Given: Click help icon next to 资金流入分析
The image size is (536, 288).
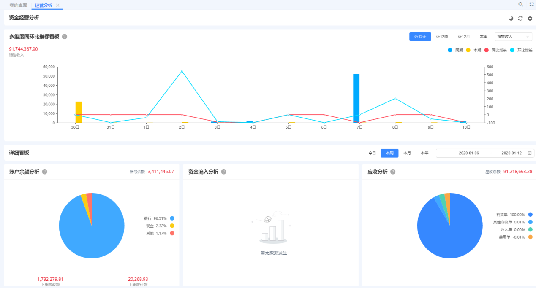Looking at the screenshot, I should 224,172.
